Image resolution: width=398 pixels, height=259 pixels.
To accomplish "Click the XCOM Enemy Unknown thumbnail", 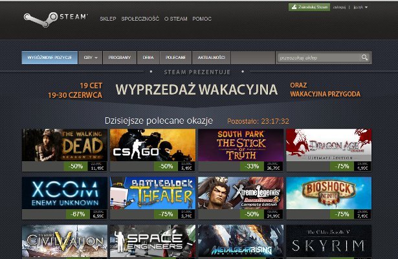I will click(64, 193).
